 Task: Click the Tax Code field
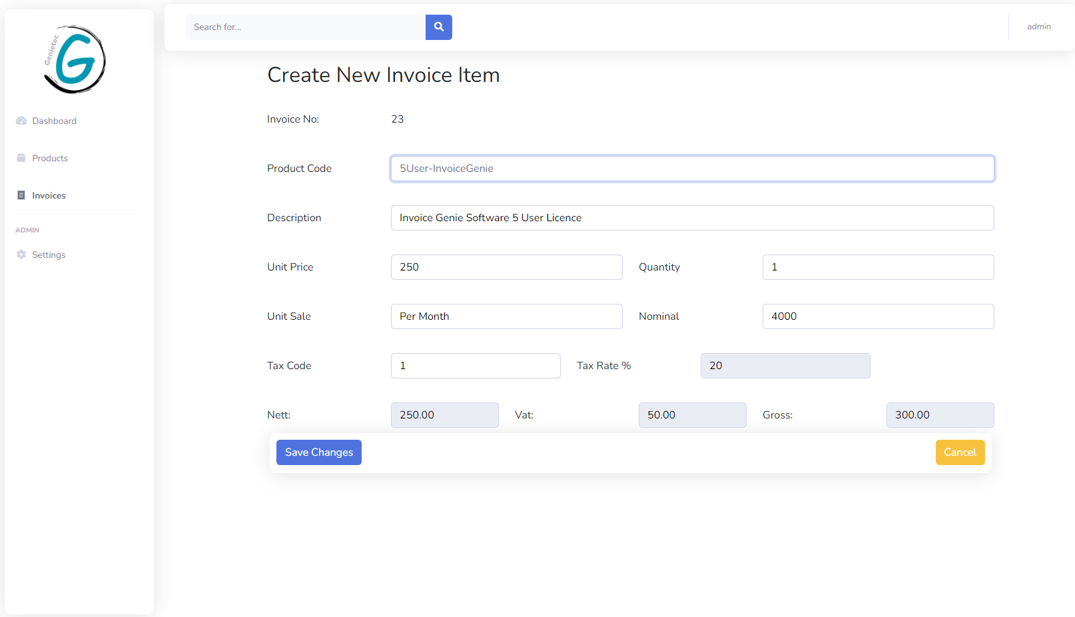click(x=476, y=366)
